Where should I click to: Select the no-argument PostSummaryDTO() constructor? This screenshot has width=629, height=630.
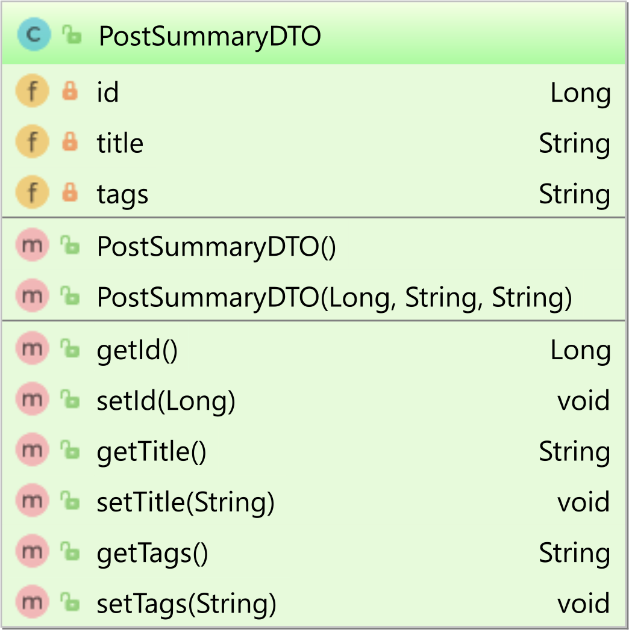tap(216, 246)
